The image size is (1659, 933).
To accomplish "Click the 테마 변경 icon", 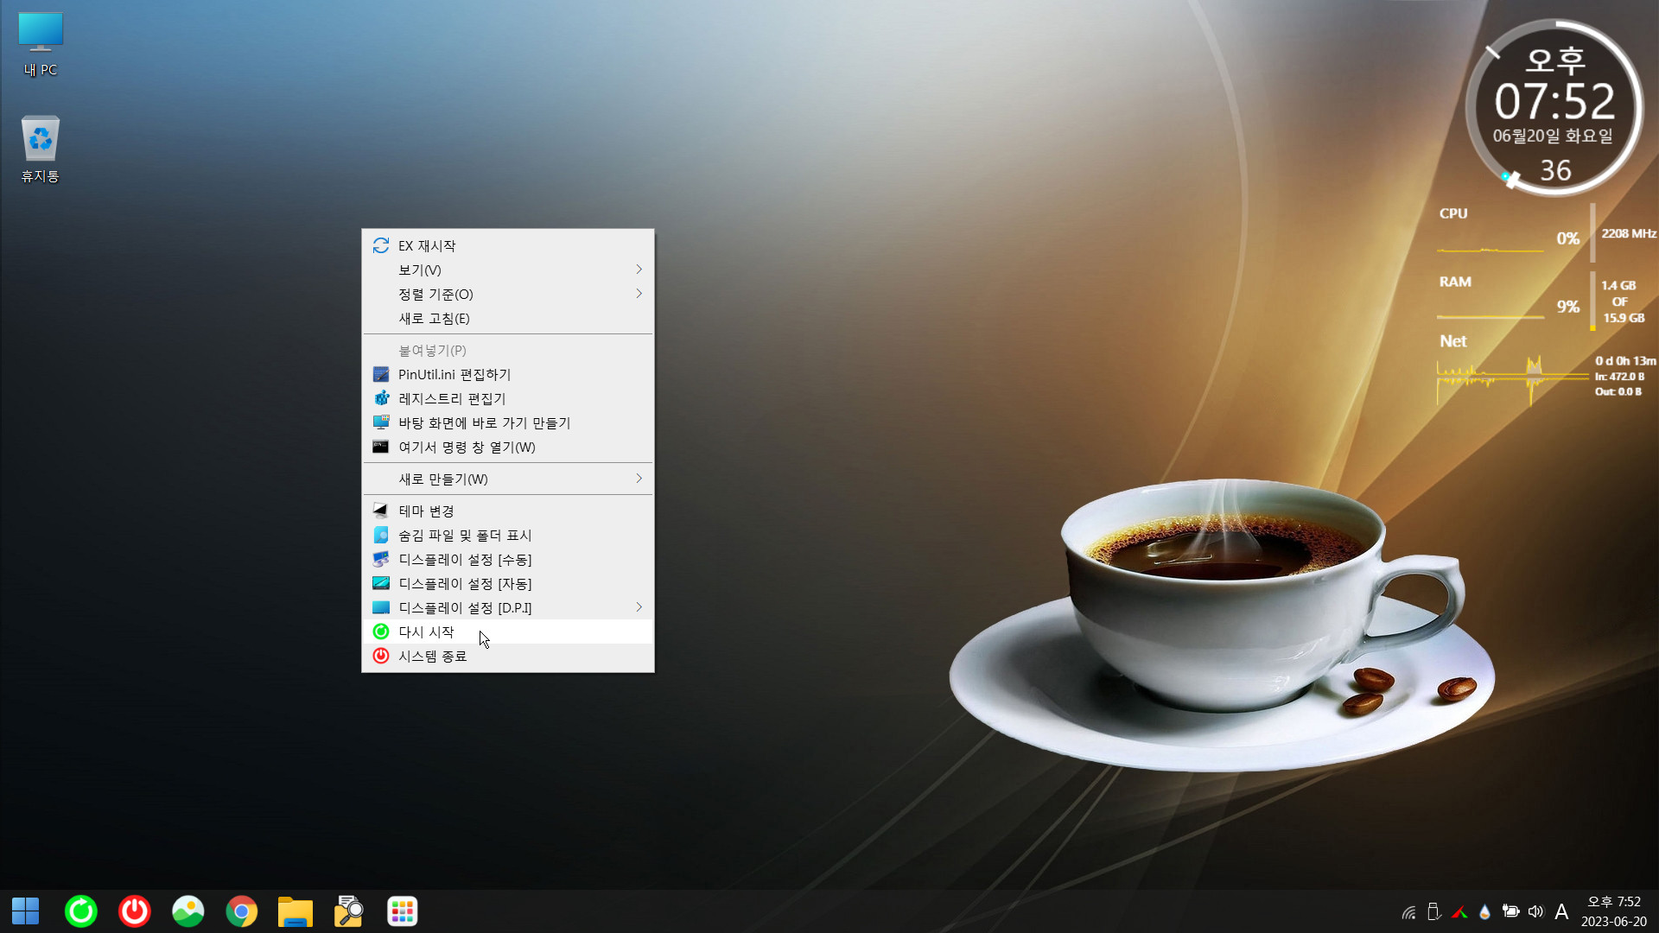I will click(x=380, y=511).
